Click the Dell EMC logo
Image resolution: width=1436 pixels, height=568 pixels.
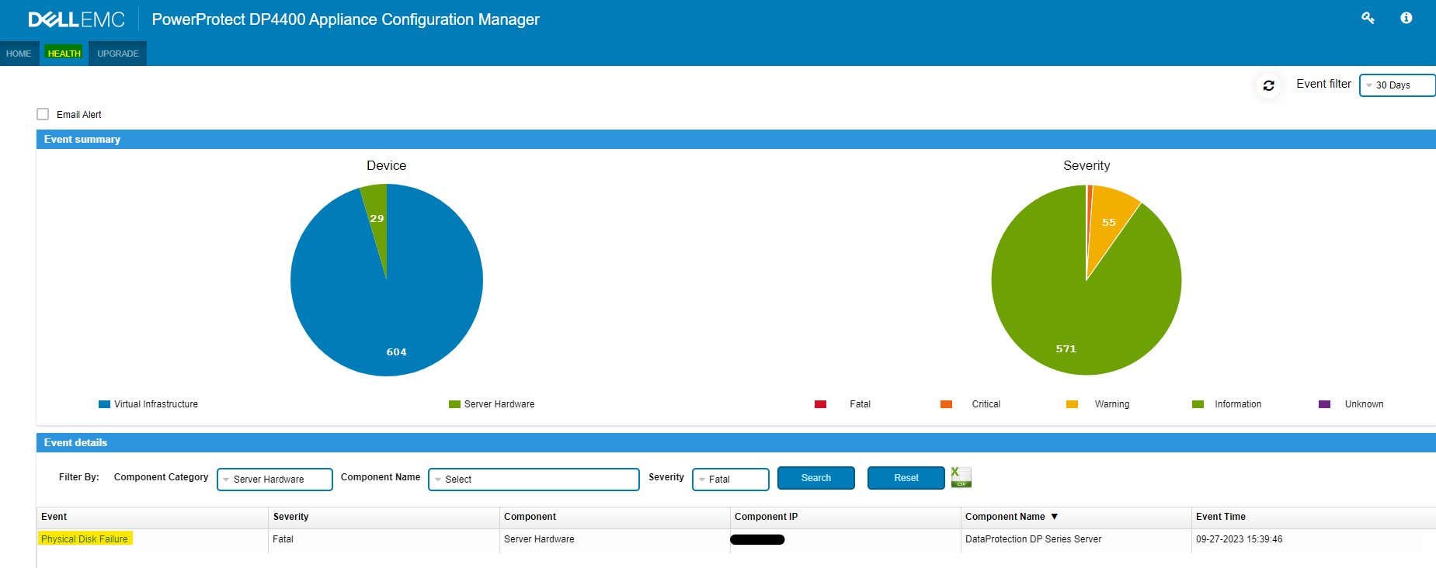[76, 19]
